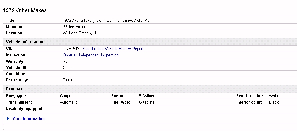Click the W. Long Branch, NJ location
The image size is (297, 131).
pyautogui.click(x=80, y=33)
